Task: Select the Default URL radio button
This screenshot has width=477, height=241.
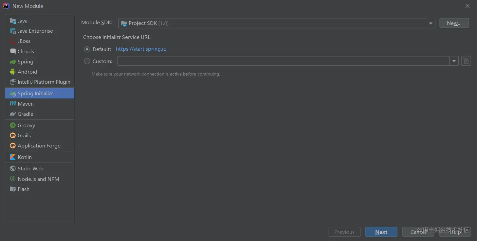Action: pyautogui.click(x=87, y=49)
